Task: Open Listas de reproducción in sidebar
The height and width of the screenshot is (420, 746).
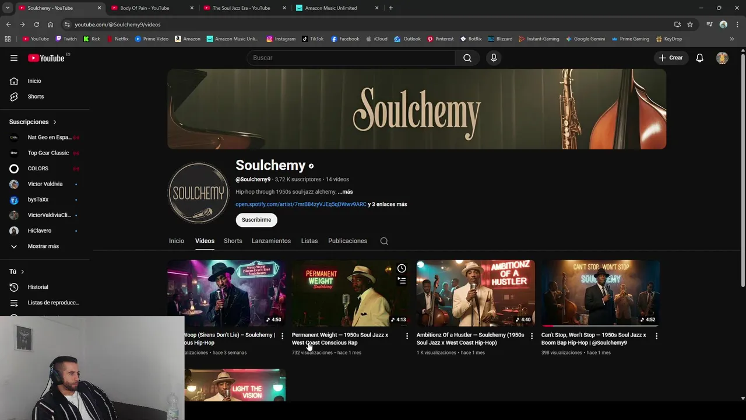Action: click(x=53, y=303)
